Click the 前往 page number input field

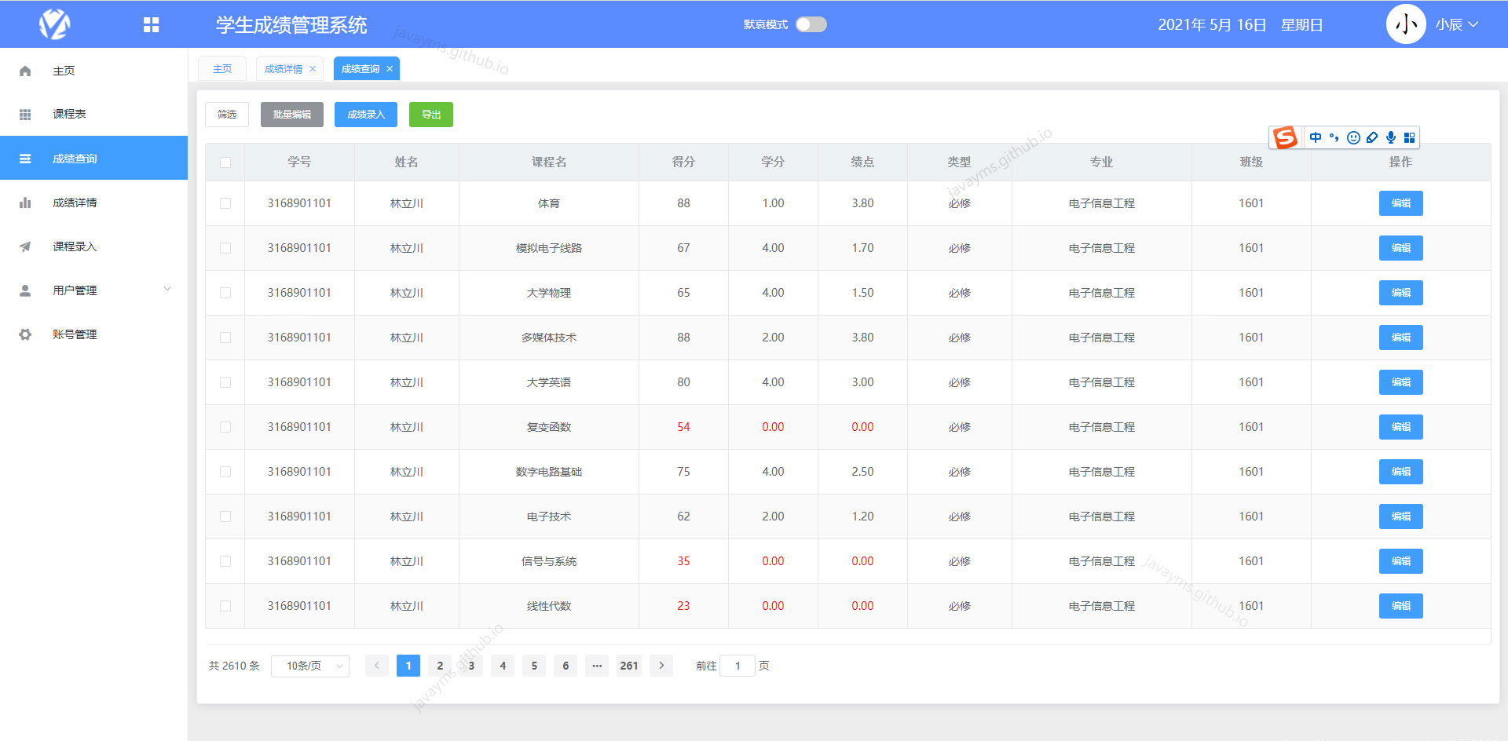pyautogui.click(x=737, y=665)
